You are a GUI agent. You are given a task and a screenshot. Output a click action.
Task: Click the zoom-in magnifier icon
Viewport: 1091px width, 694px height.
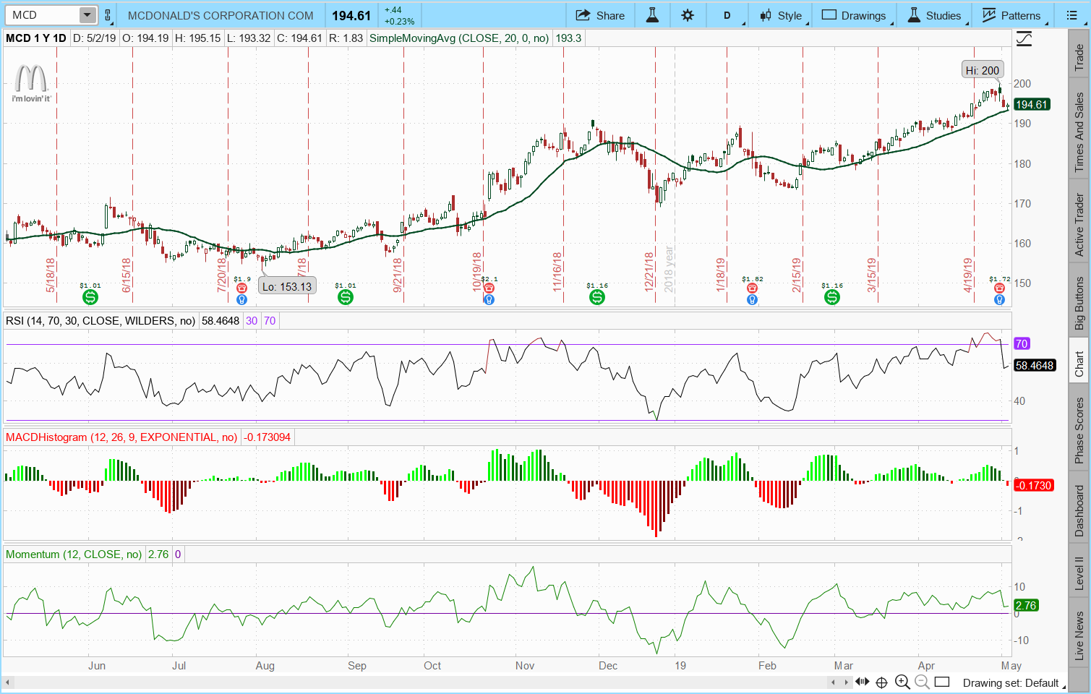point(902,682)
